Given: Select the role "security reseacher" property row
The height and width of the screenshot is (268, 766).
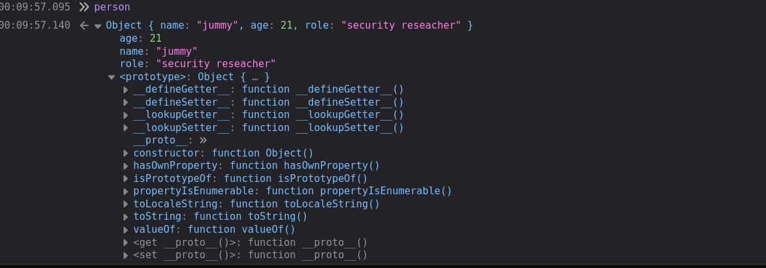Looking at the screenshot, I should [198, 64].
